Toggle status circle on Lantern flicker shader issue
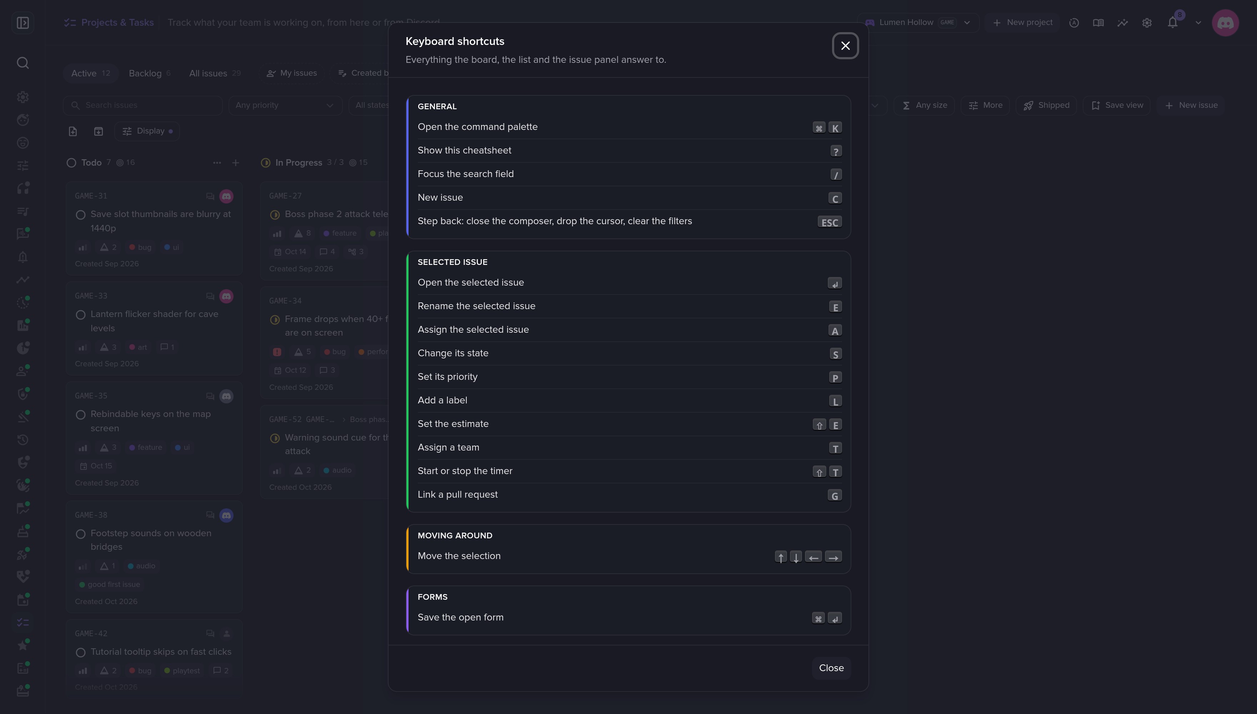1257x714 pixels. pos(81,315)
